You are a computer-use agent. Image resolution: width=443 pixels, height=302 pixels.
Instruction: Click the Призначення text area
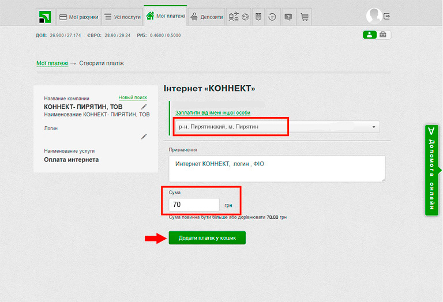click(277, 168)
